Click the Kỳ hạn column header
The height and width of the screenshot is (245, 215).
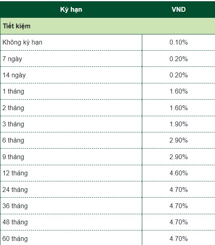[x=71, y=10]
